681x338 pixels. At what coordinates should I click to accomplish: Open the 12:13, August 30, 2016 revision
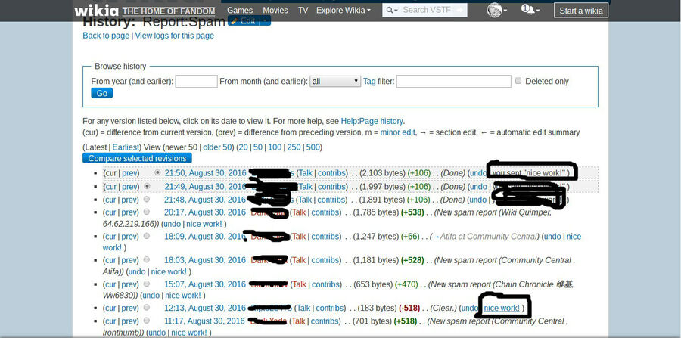tap(205, 308)
